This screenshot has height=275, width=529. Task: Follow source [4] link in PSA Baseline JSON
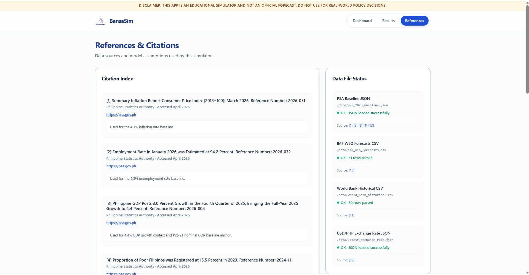click(x=365, y=126)
